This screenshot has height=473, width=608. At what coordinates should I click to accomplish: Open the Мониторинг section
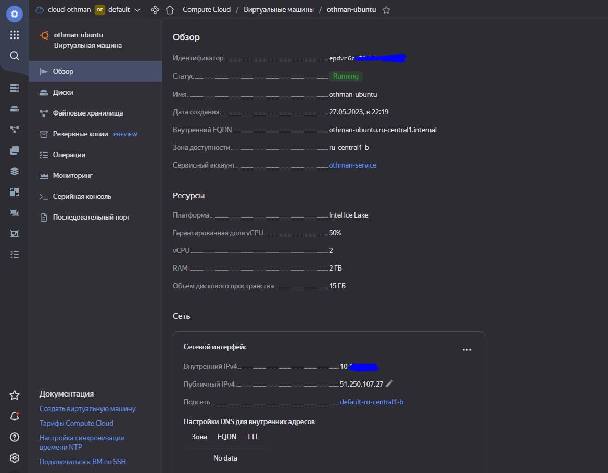pos(95,176)
